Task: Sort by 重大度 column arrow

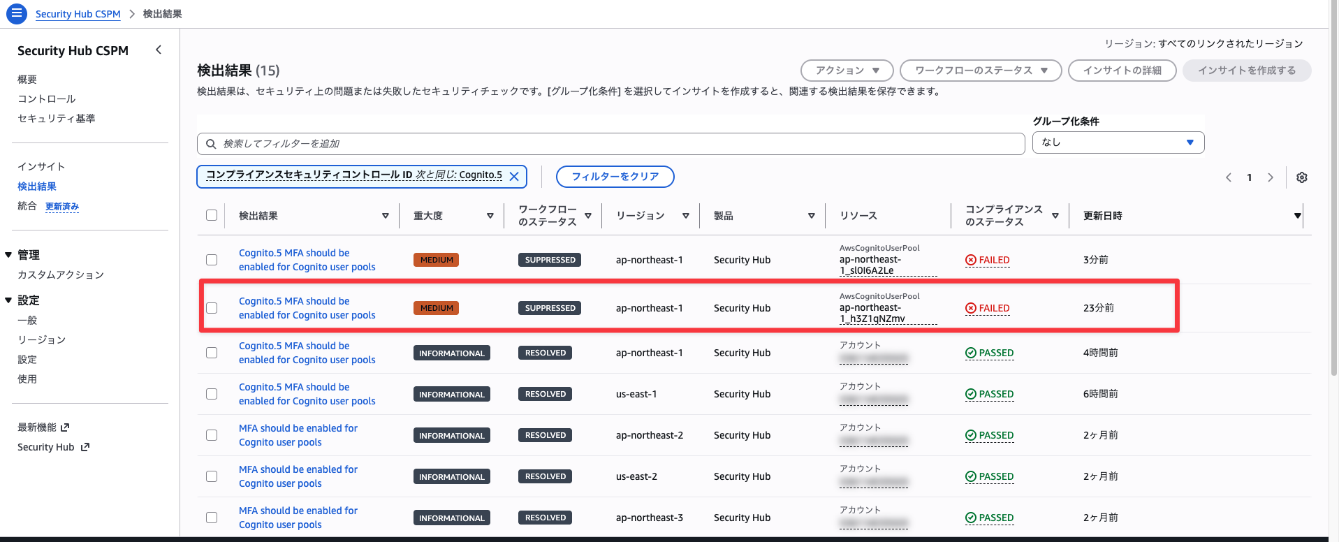Action: click(490, 216)
